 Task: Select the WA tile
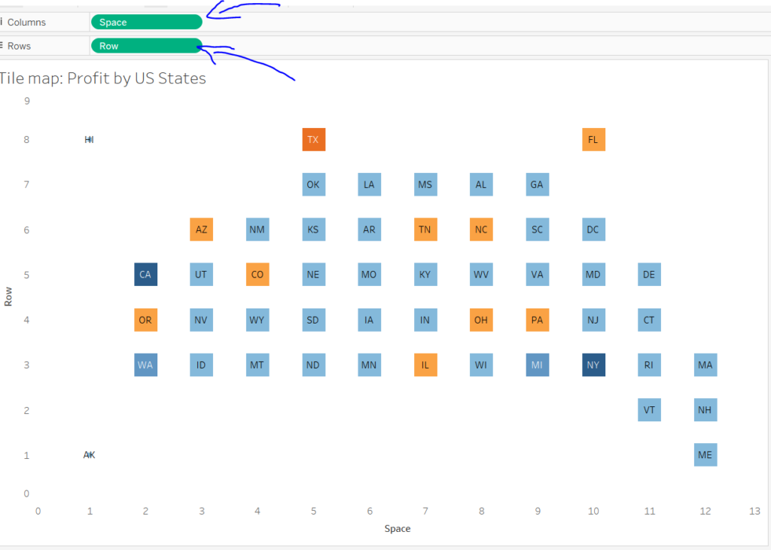145,365
